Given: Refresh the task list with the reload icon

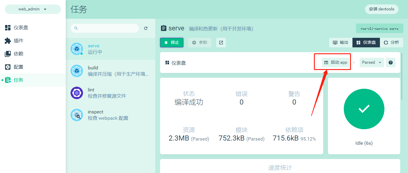Looking at the screenshot, I should click(146, 28).
